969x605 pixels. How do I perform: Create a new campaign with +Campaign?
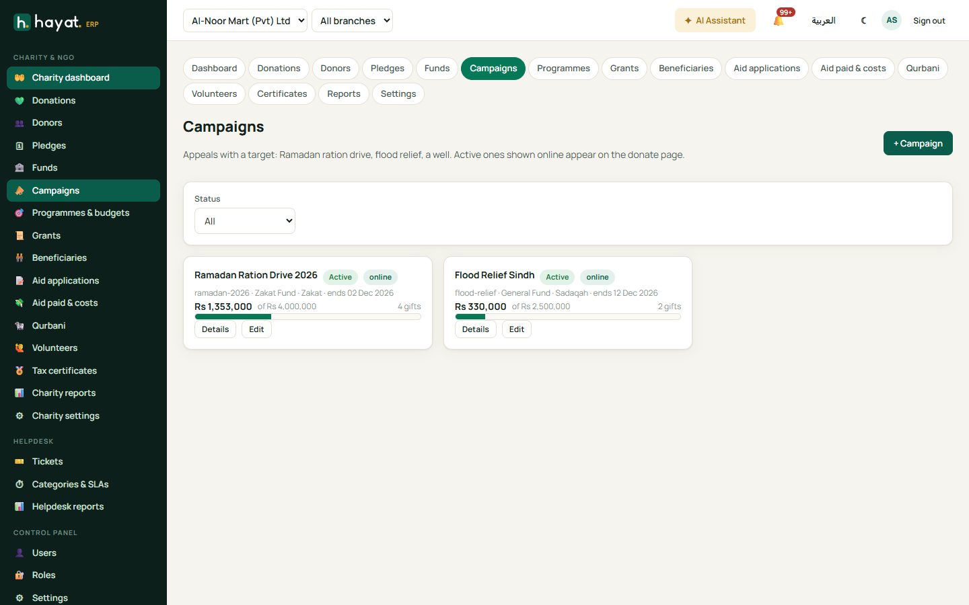coord(918,143)
